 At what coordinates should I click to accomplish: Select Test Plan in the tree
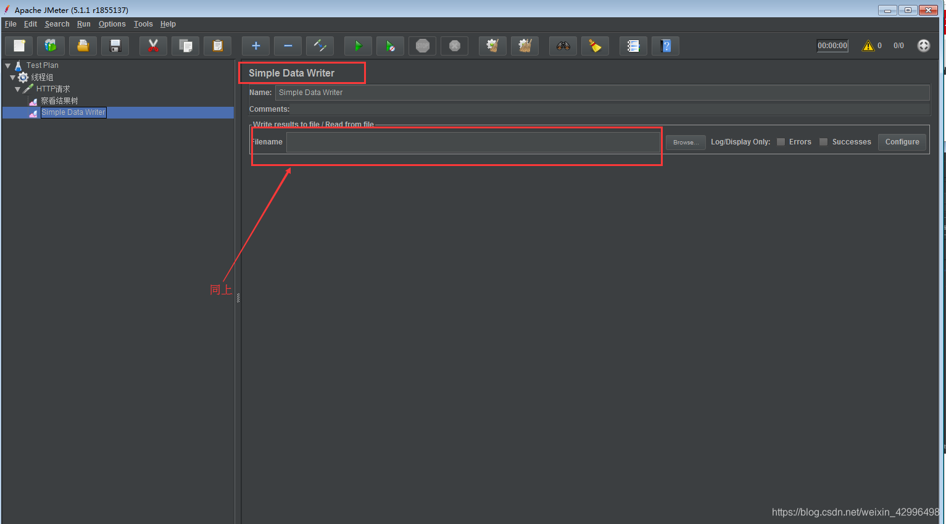tap(42, 65)
